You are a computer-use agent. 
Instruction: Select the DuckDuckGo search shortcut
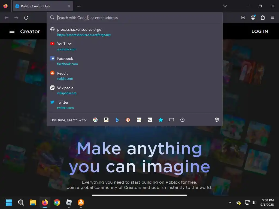pos(128,120)
